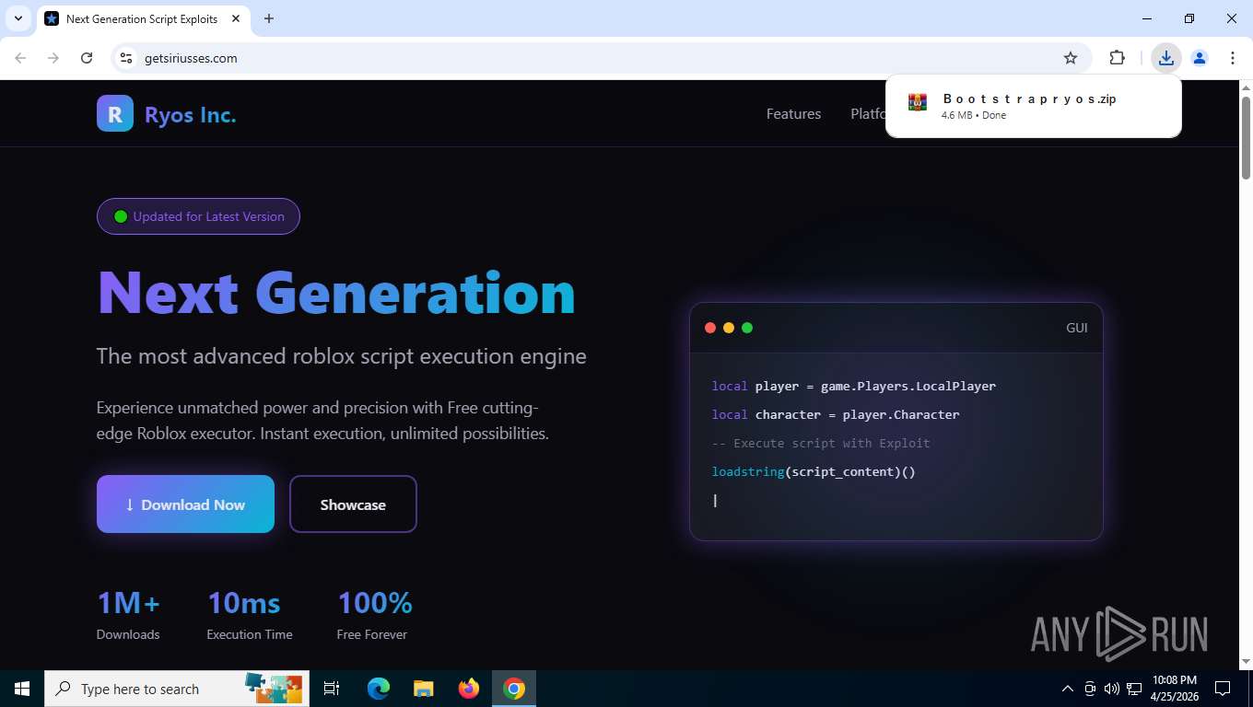Open the notification center icon

(1223, 689)
